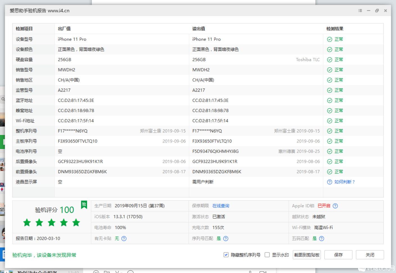The image size is (396, 273).
Task: Click the 截图到剪贴板 button
Action: pyautogui.click(x=307, y=255)
